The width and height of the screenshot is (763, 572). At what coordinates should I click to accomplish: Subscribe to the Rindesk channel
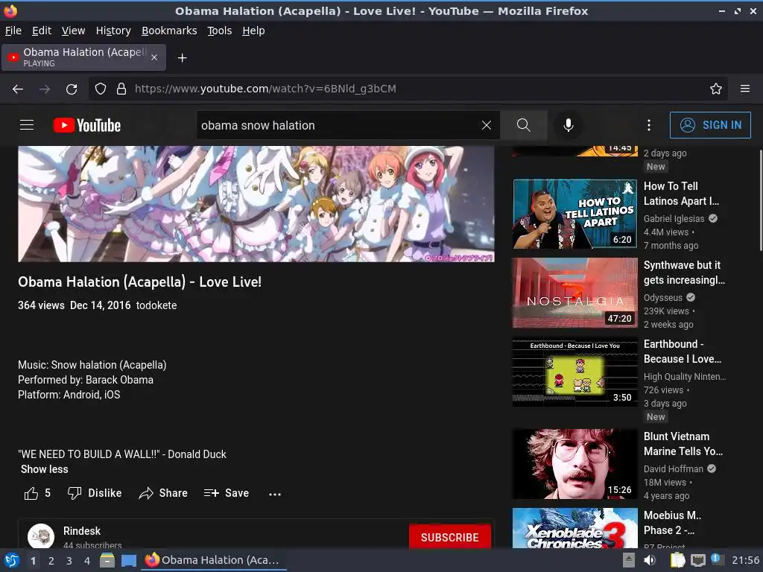pyautogui.click(x=449, y=537)
